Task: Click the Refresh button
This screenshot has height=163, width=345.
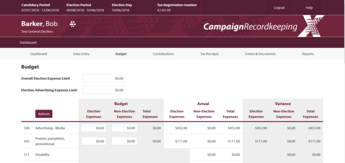Action: pyautogui.click(x=44, y=114)
